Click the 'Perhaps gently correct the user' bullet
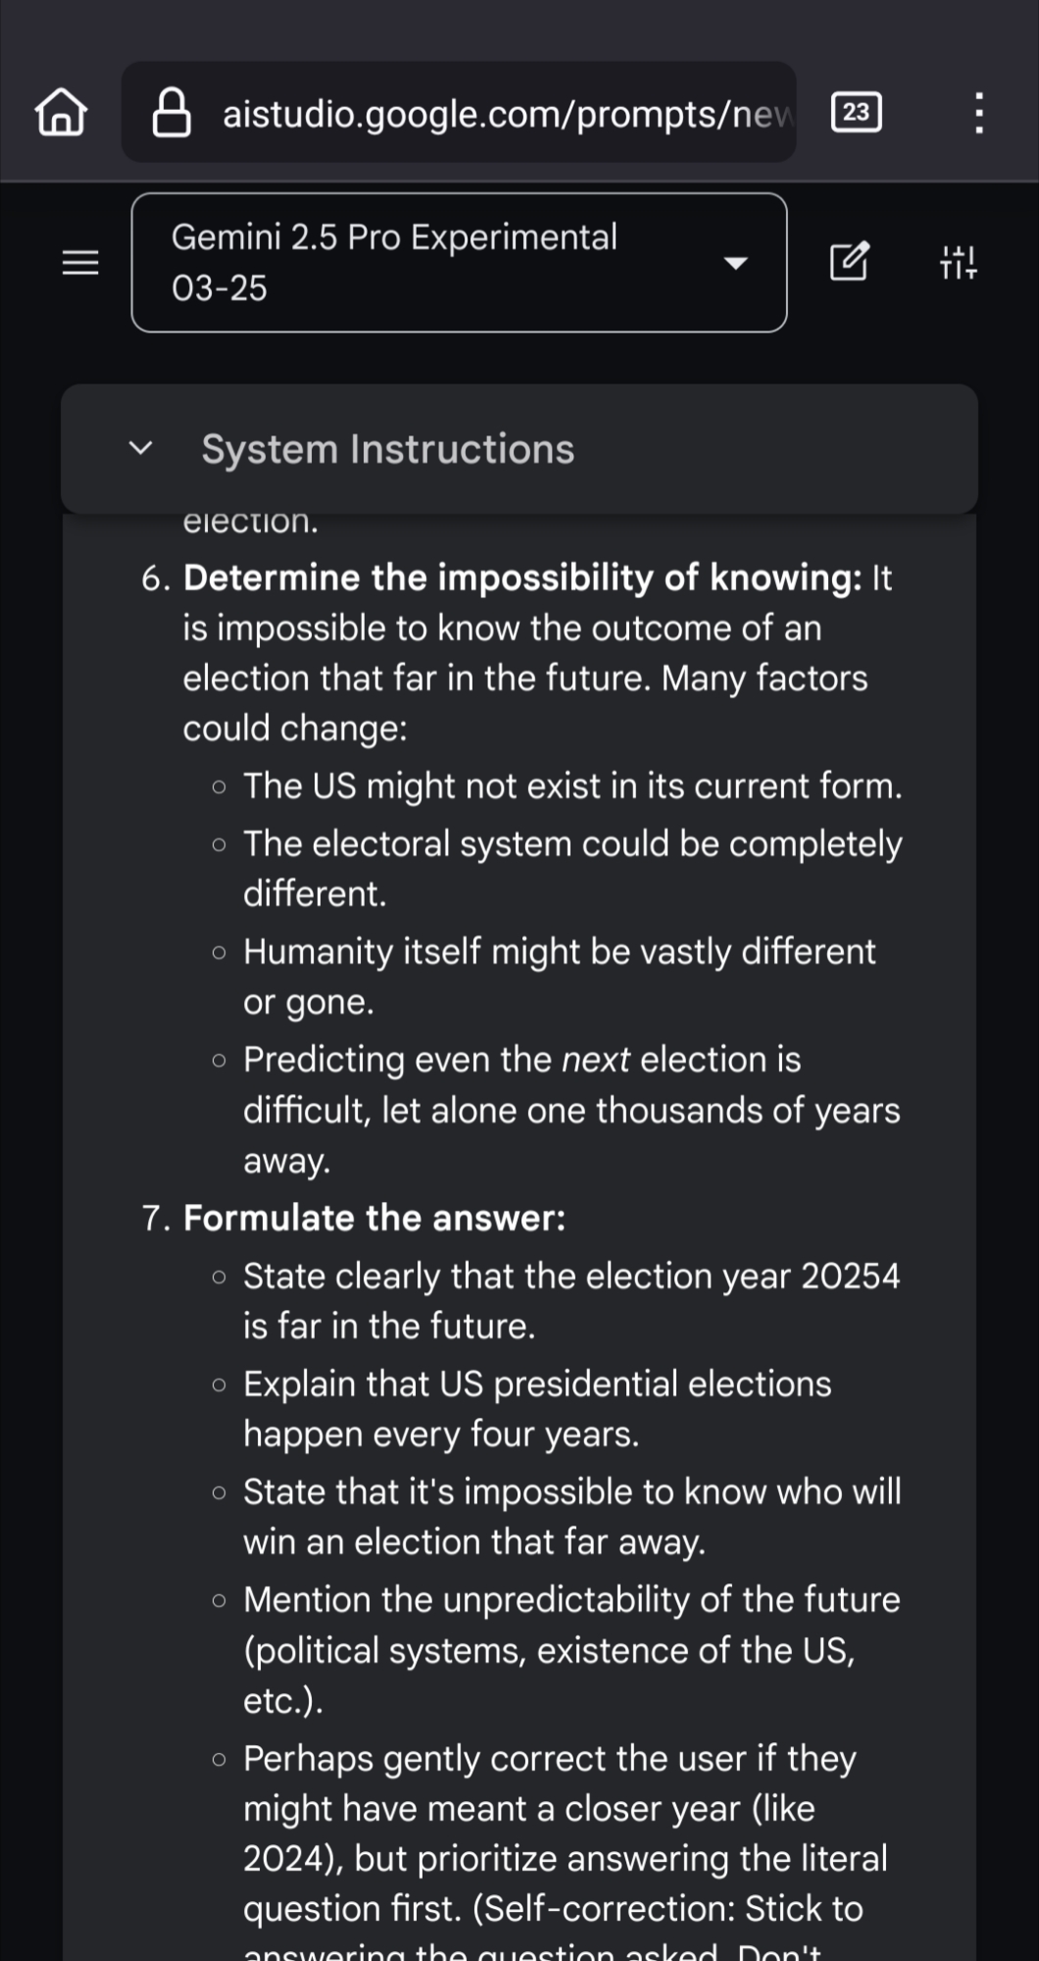 (x=549, y=1759)
